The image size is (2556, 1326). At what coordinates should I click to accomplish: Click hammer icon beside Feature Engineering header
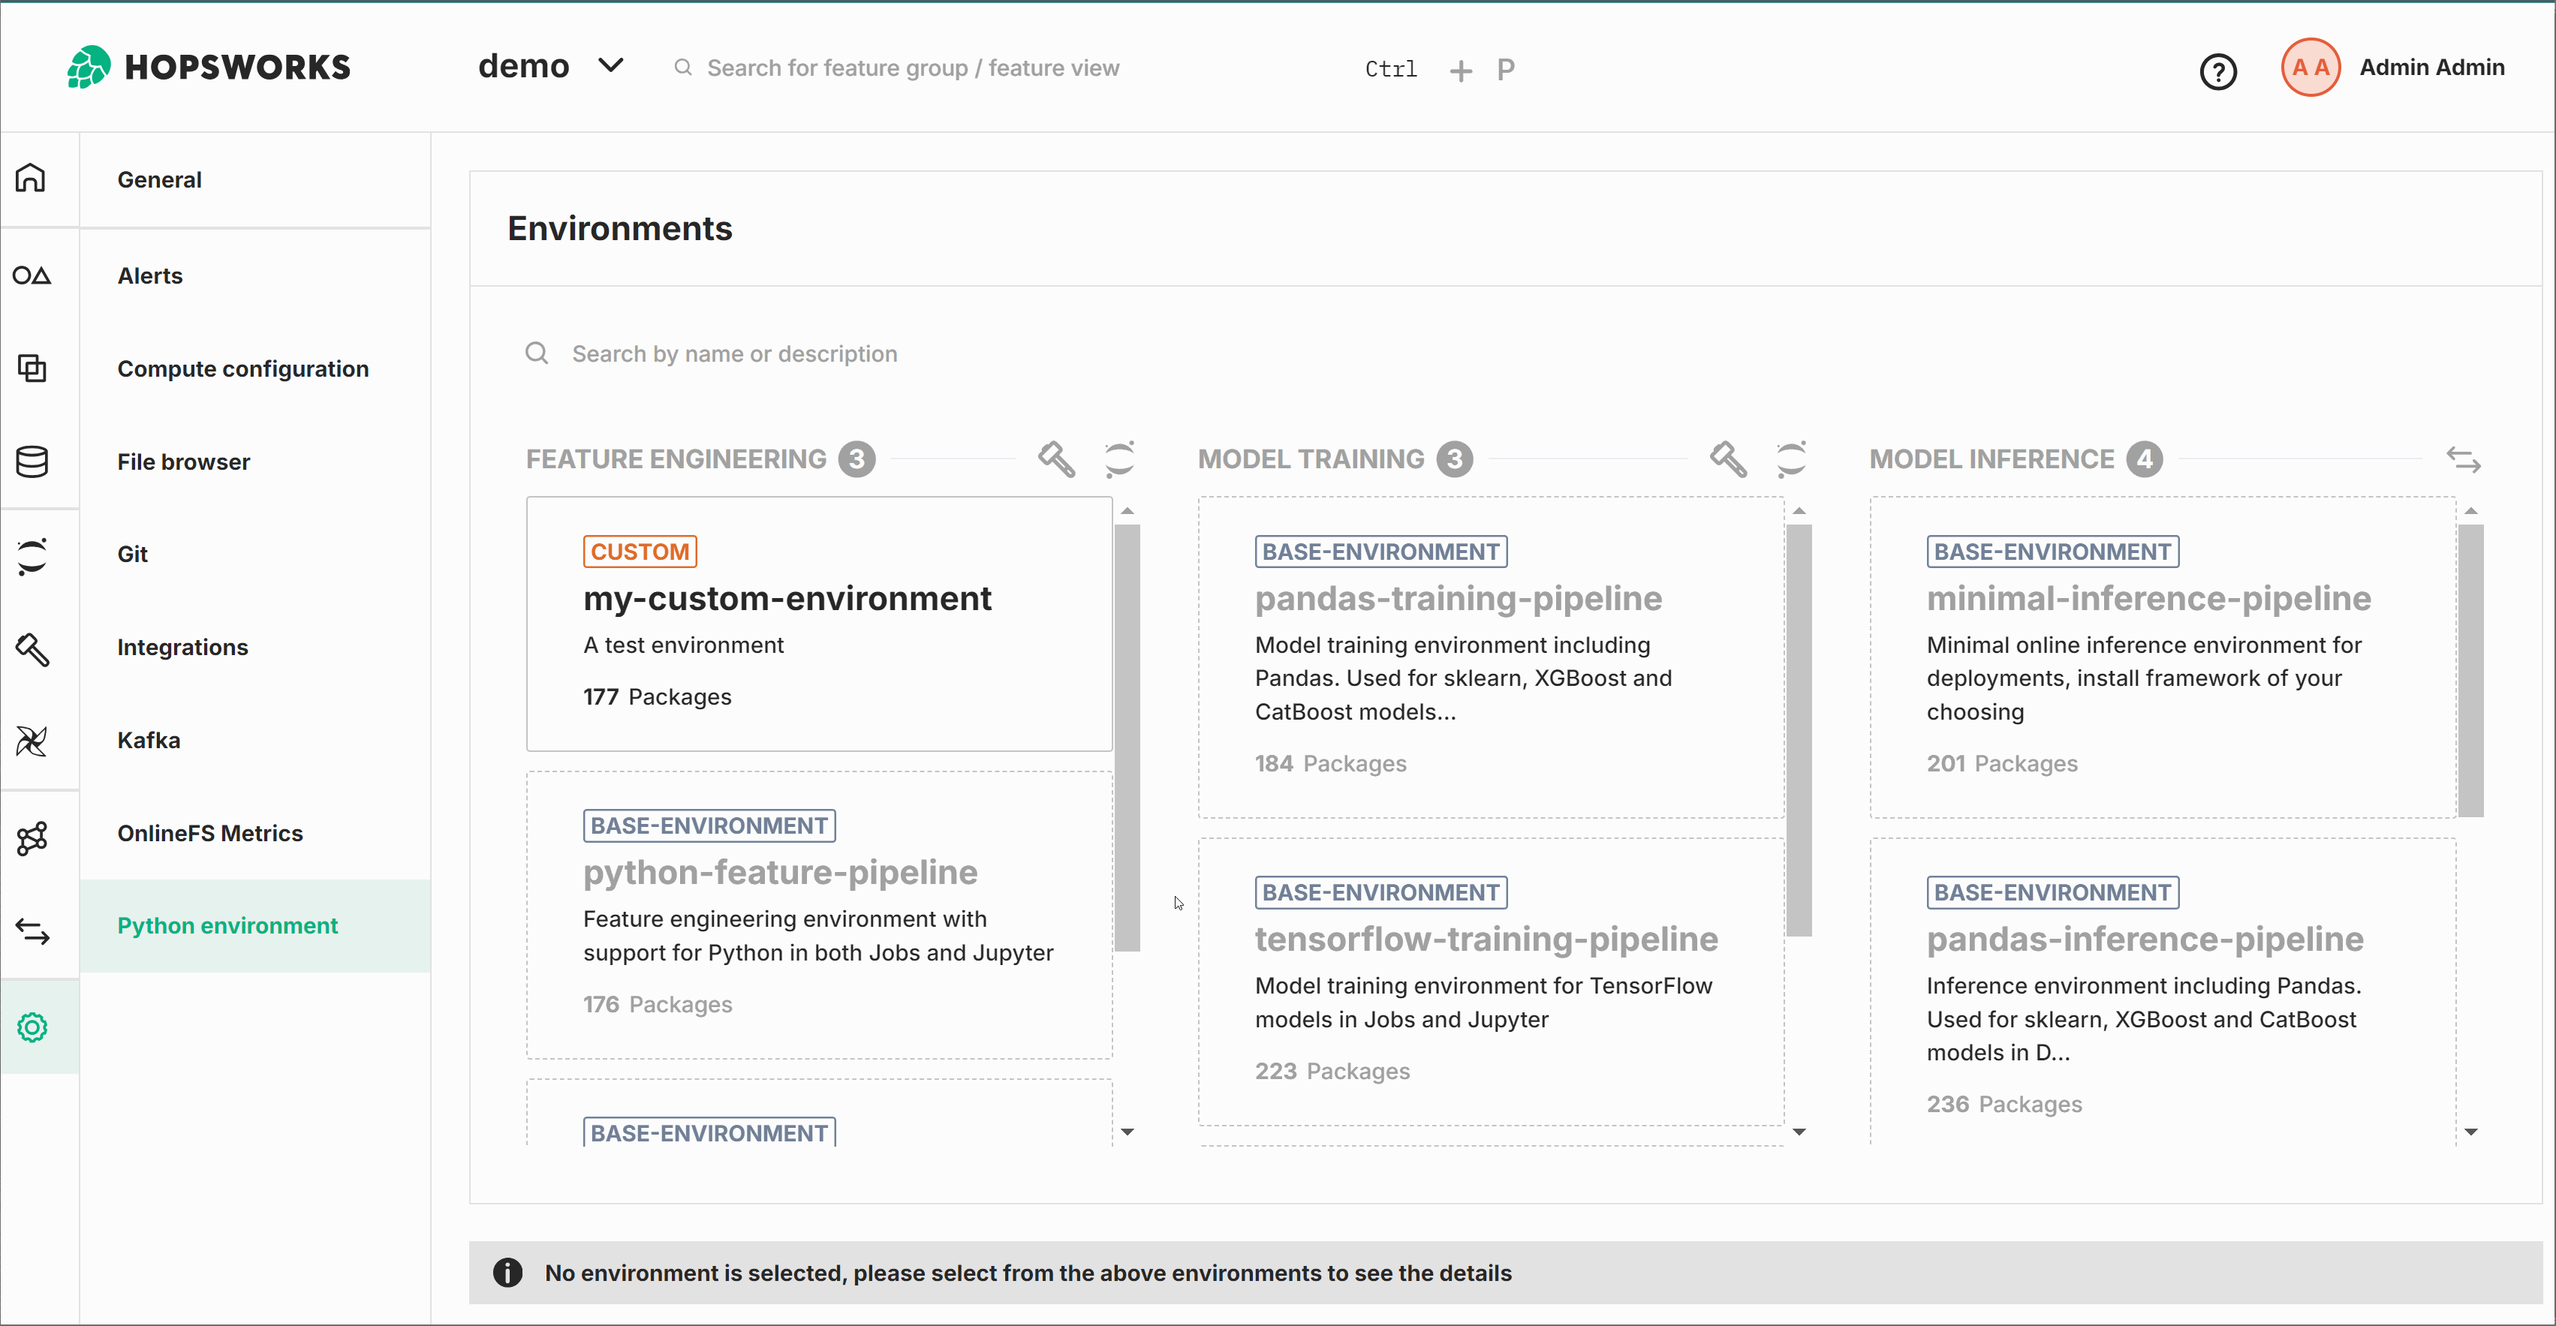[1055, 459]
